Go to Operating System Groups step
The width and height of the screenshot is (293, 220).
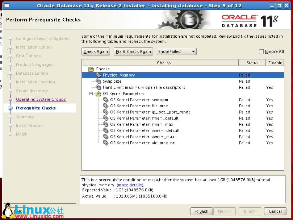(x=41, y=99)
